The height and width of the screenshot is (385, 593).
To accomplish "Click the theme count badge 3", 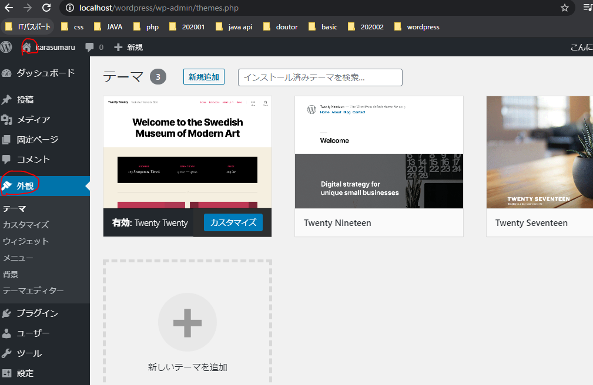I will point(158,77).
